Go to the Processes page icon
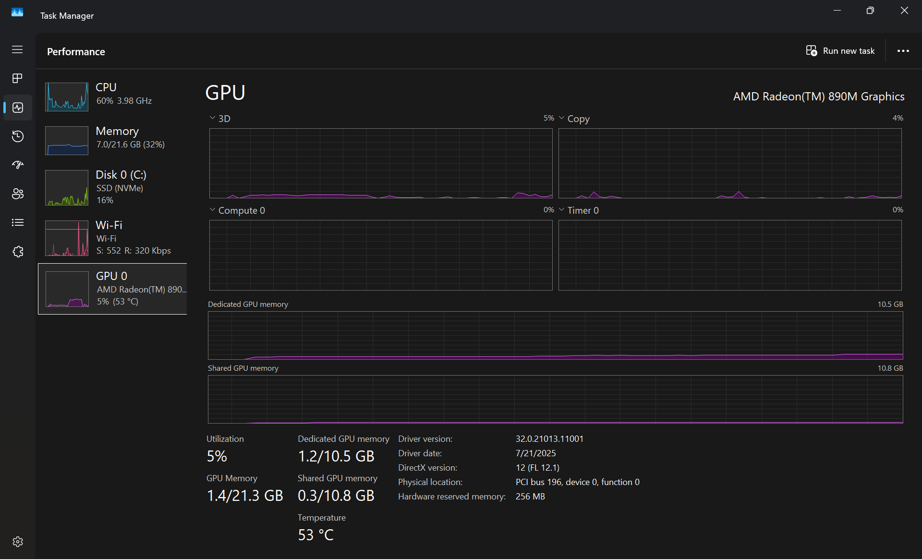 click(17, 78)
